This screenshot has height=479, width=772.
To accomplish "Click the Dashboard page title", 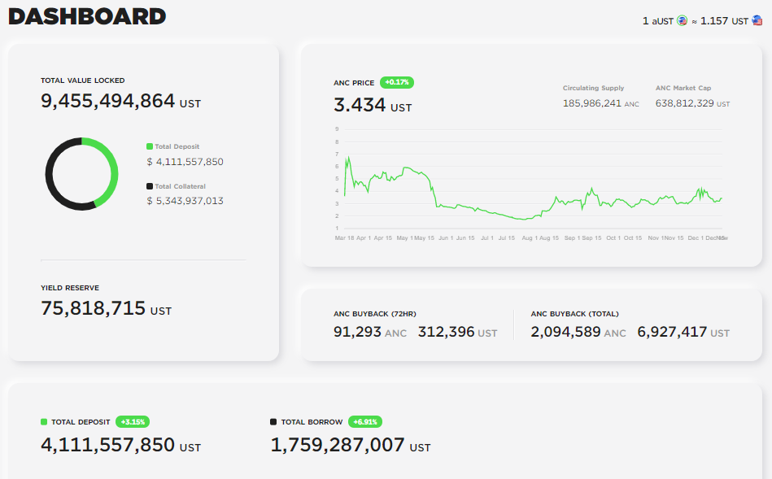I will [x=87, y=16].
